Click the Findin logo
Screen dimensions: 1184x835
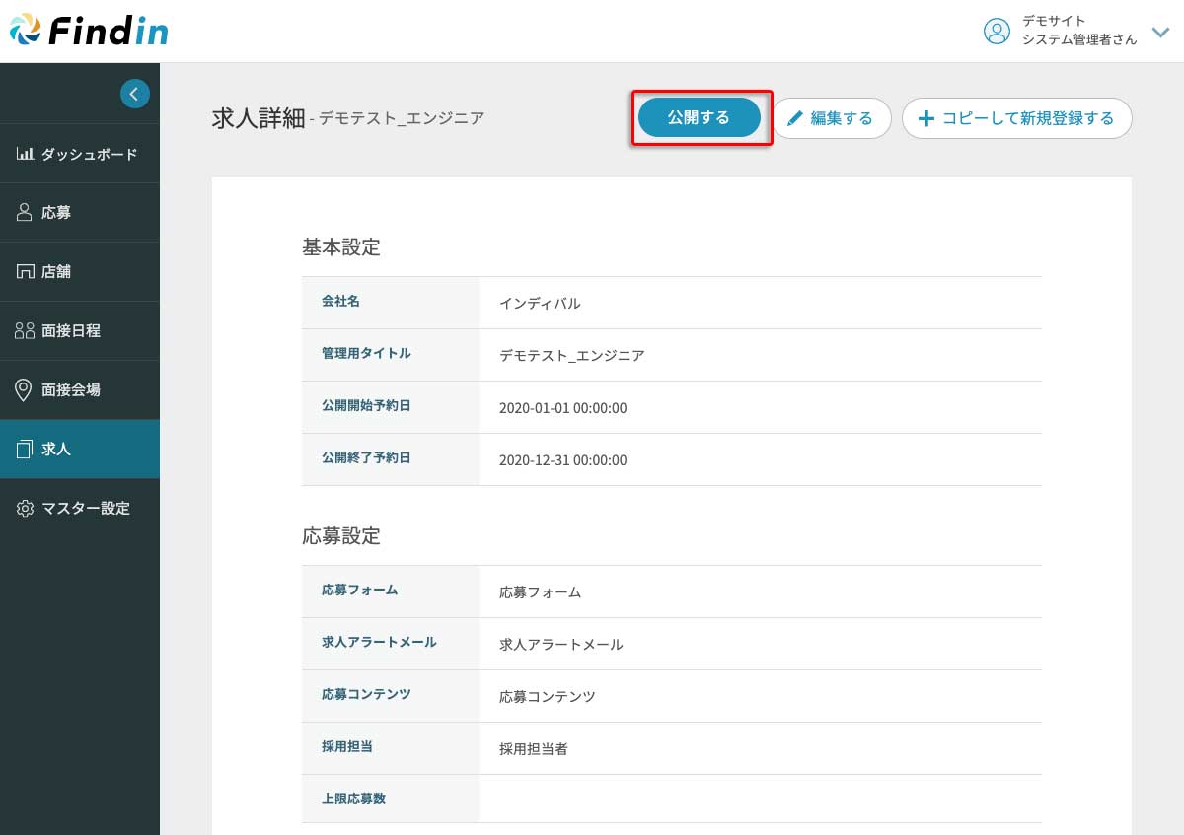click(x=89, y=31)
